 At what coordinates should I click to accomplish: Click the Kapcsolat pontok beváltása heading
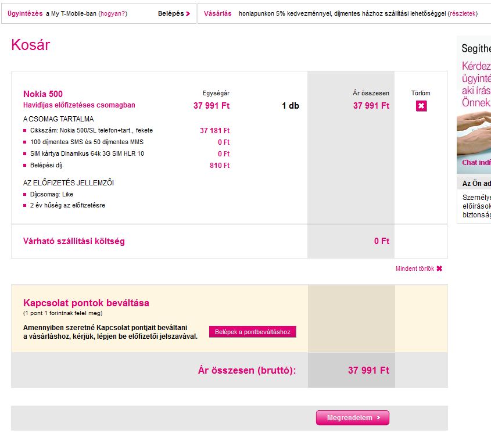[86, 303]
